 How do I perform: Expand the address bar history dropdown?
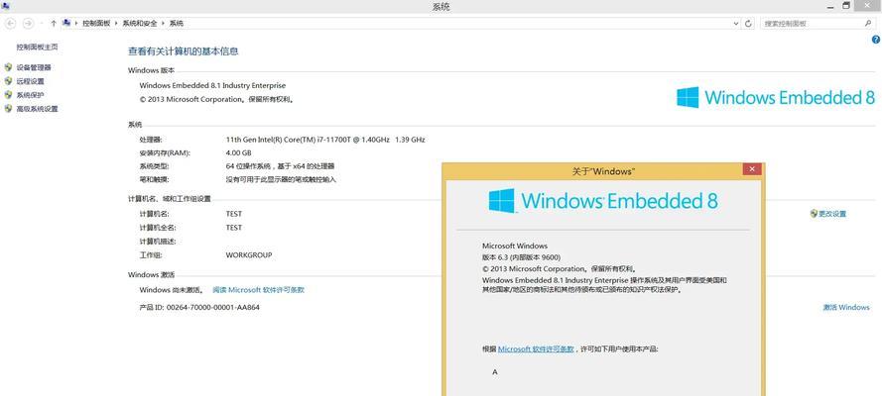[736, 24]
